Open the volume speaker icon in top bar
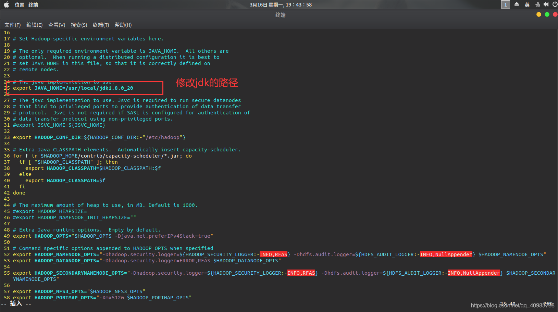558x312 pixels. coord(546,4)
